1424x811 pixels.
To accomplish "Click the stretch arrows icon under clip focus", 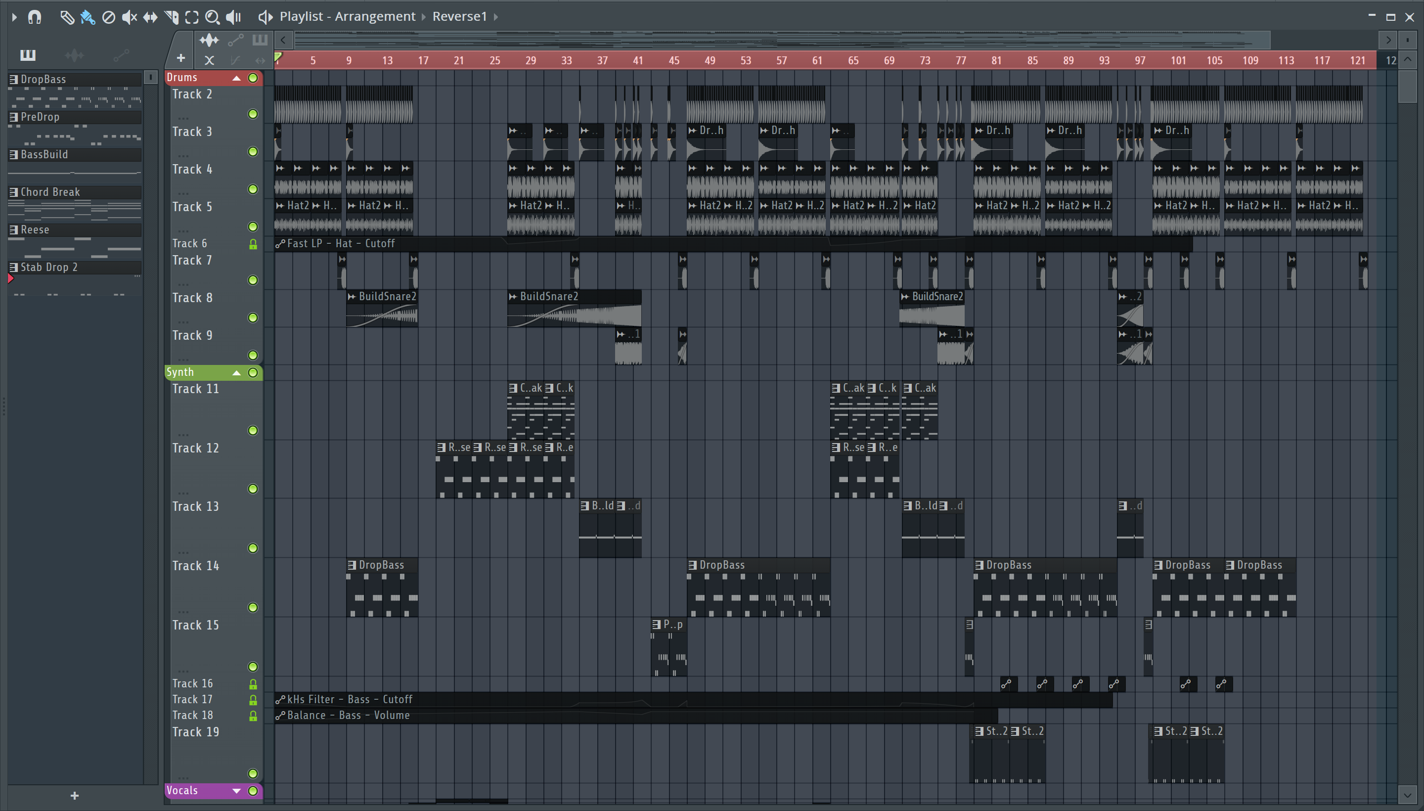I will pyautogui.click(x=260, y=60).
